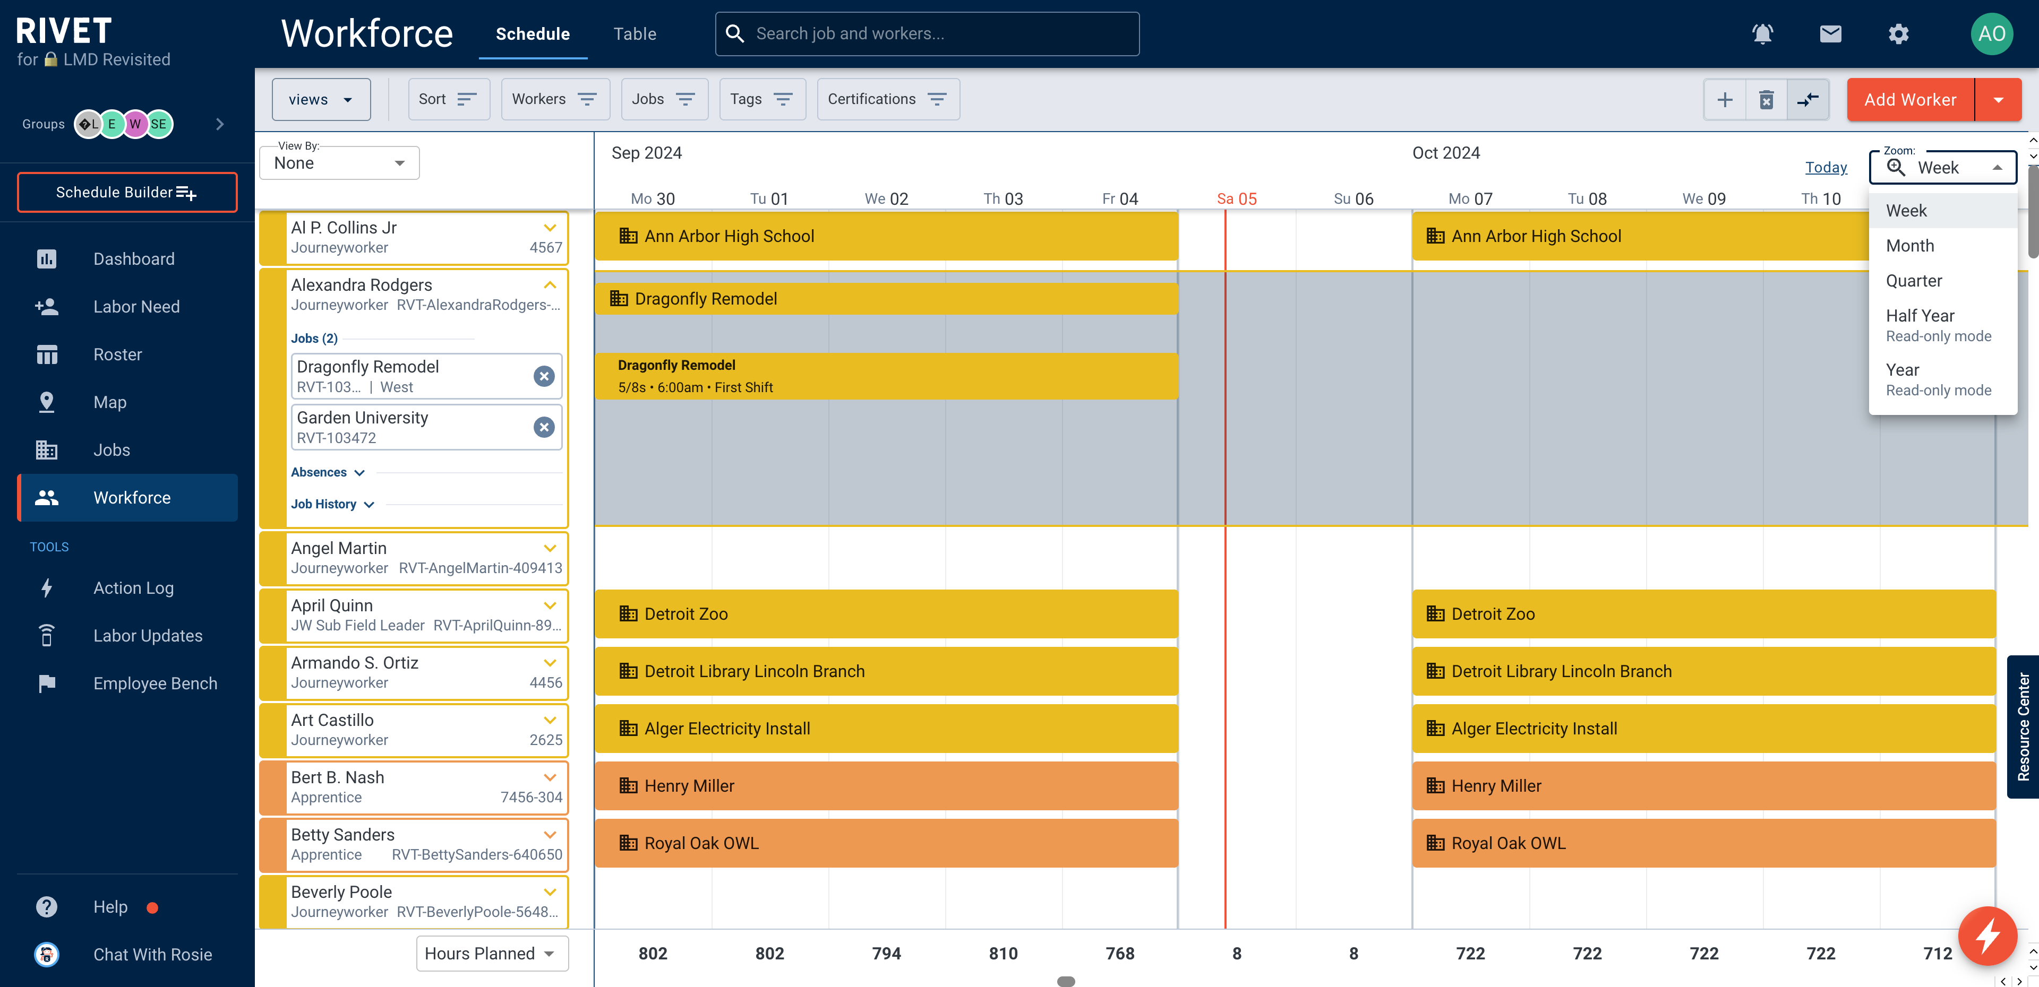This screenshot has height=987, width=2039.
Task: Click the E group badge
Action: click(112, 124)
